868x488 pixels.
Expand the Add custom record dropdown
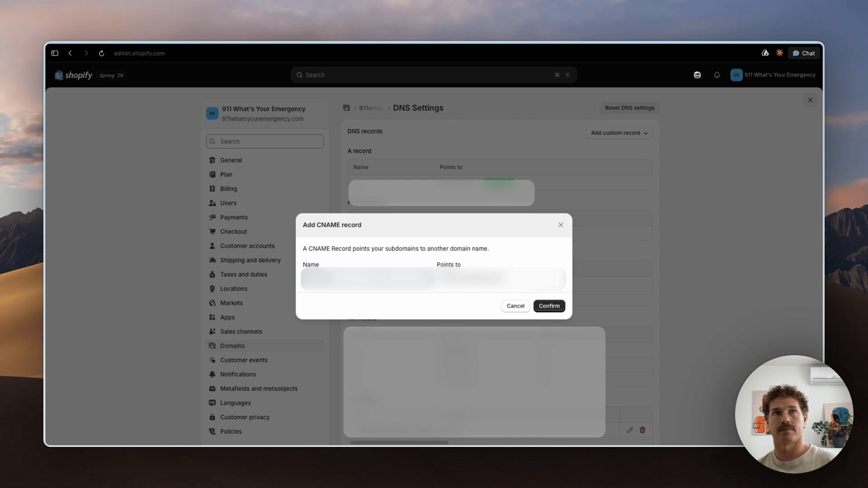[x=619, y=133]
